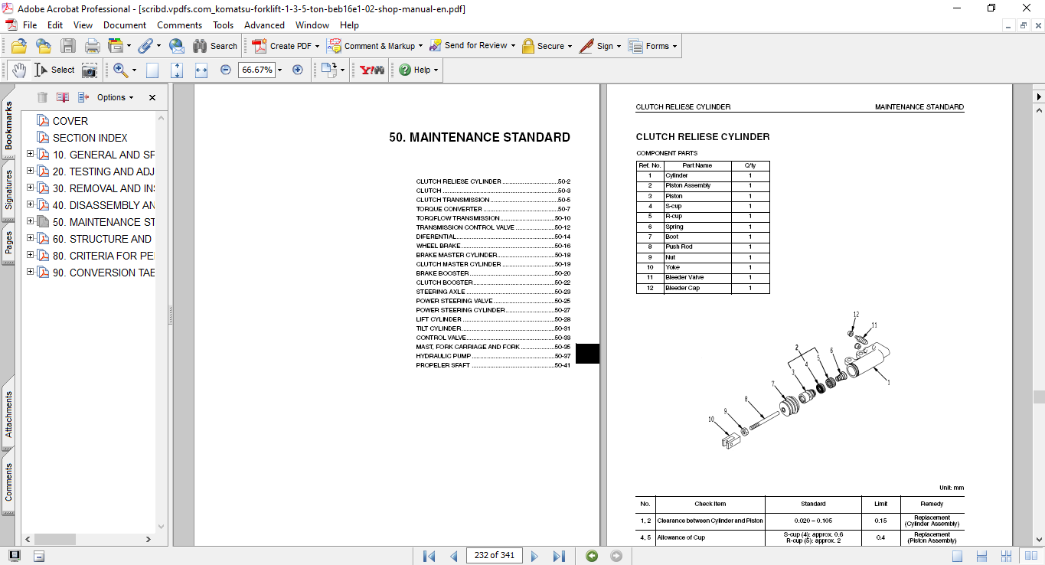Open the zoom percentage dropdown
Image resolution: width=1045 pixels, height=565 pixels.
coord(280,70)
